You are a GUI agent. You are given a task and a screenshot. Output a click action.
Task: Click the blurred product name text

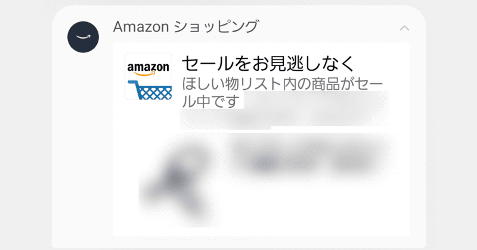309,158
